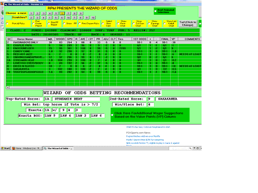258x193 pixels.
Task: Scratch horse 1A in the Scratches row
Action: tap(68, 17)
